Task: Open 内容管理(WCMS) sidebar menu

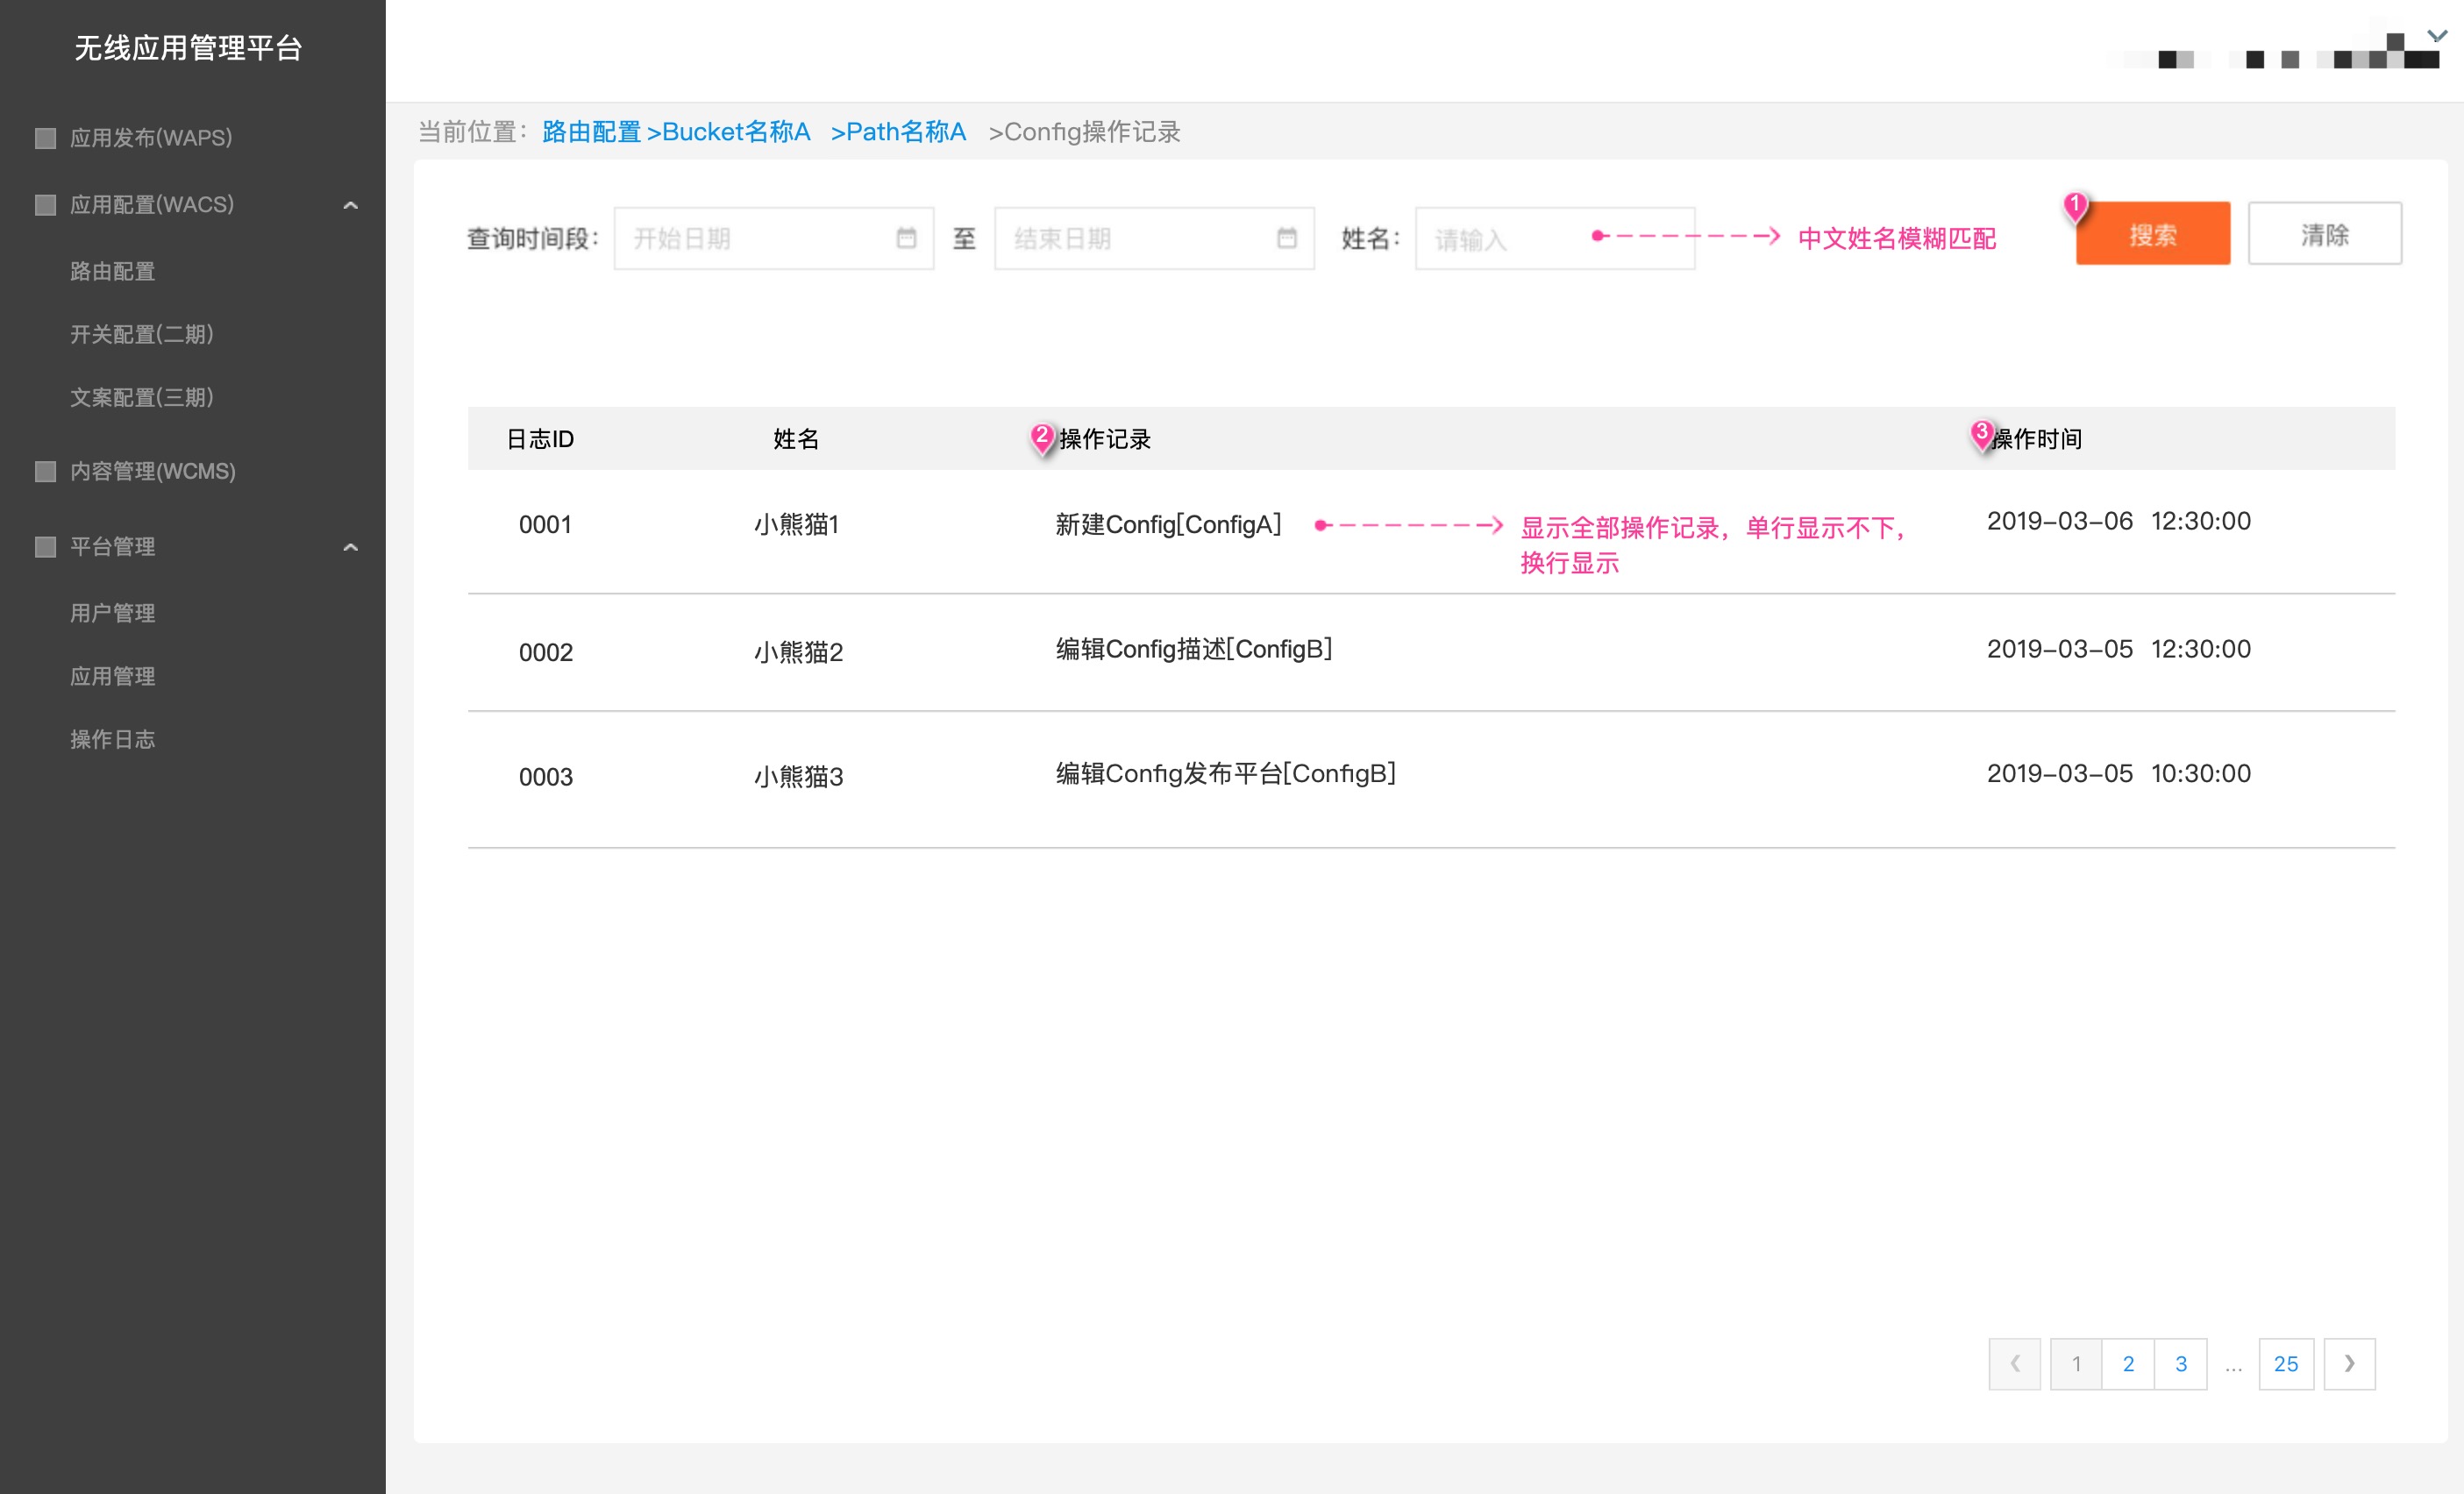Action: coord(153,471)
